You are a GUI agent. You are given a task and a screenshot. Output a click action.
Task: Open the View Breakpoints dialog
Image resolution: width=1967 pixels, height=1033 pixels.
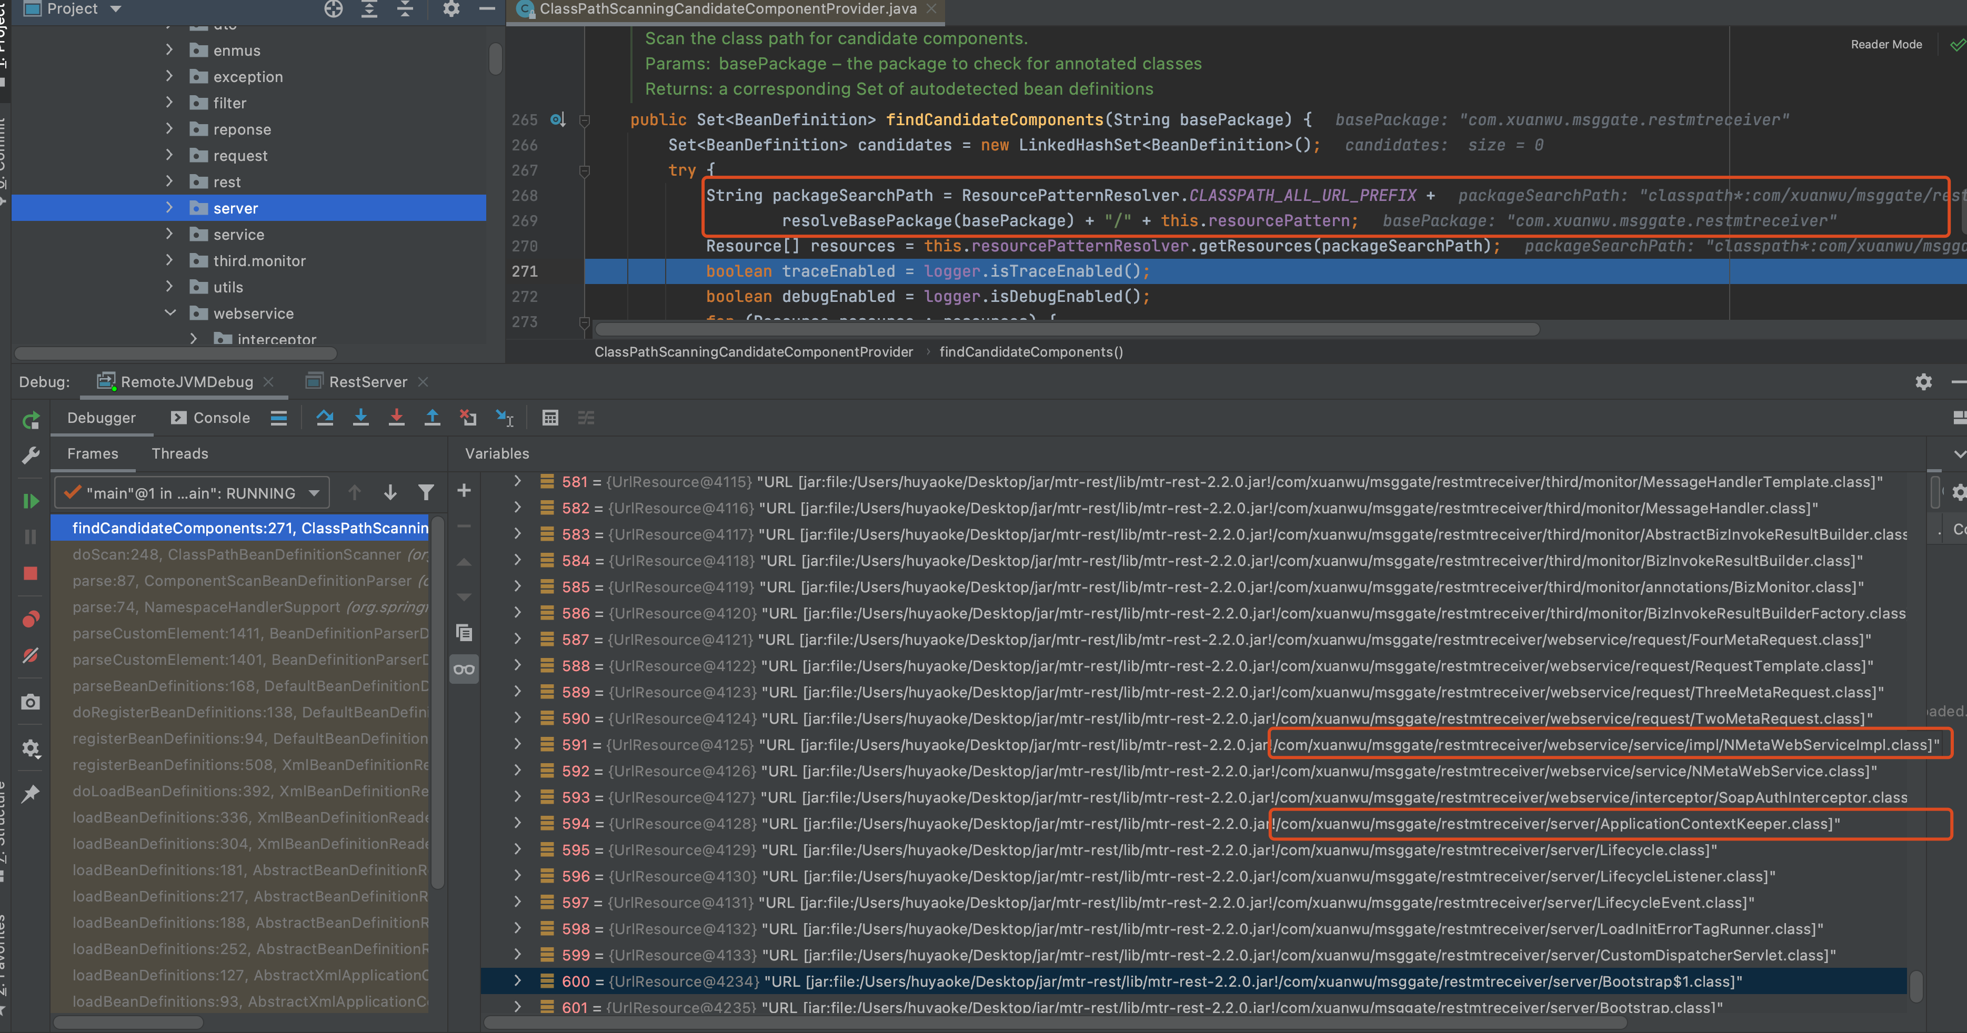click(31, 619)
